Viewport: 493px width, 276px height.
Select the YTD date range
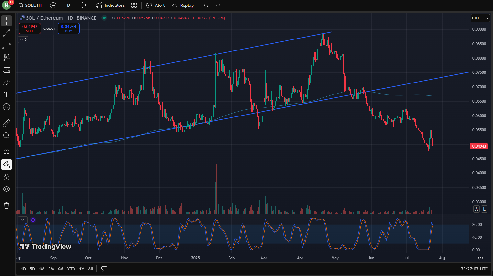[x=71, y=269]
